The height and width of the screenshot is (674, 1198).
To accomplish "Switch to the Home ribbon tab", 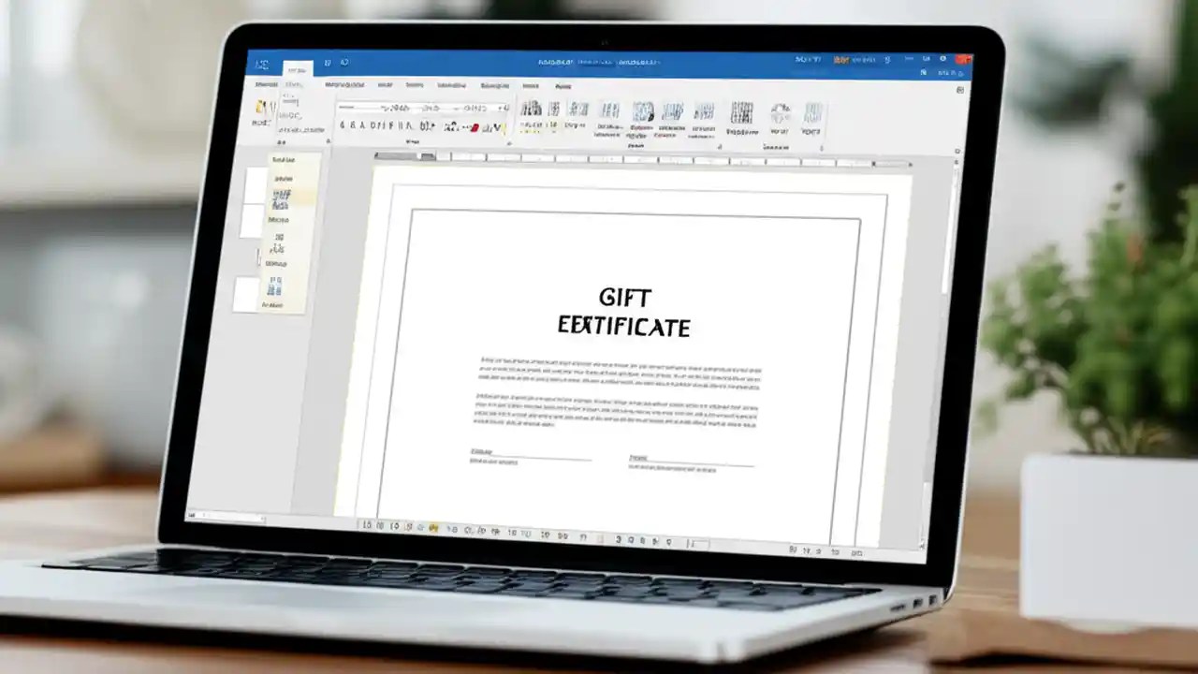I will click(293, 85).
